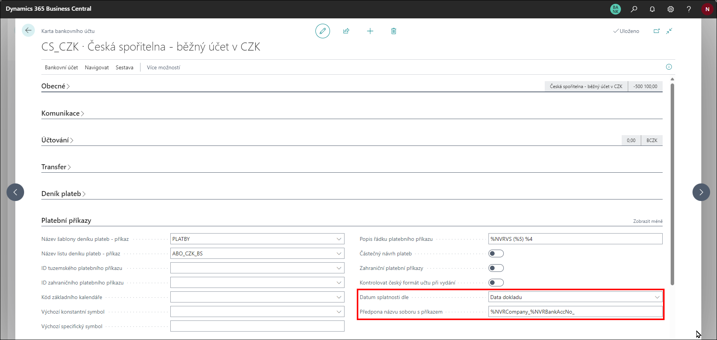Open the search magnifier icon

tap(634, 9)
